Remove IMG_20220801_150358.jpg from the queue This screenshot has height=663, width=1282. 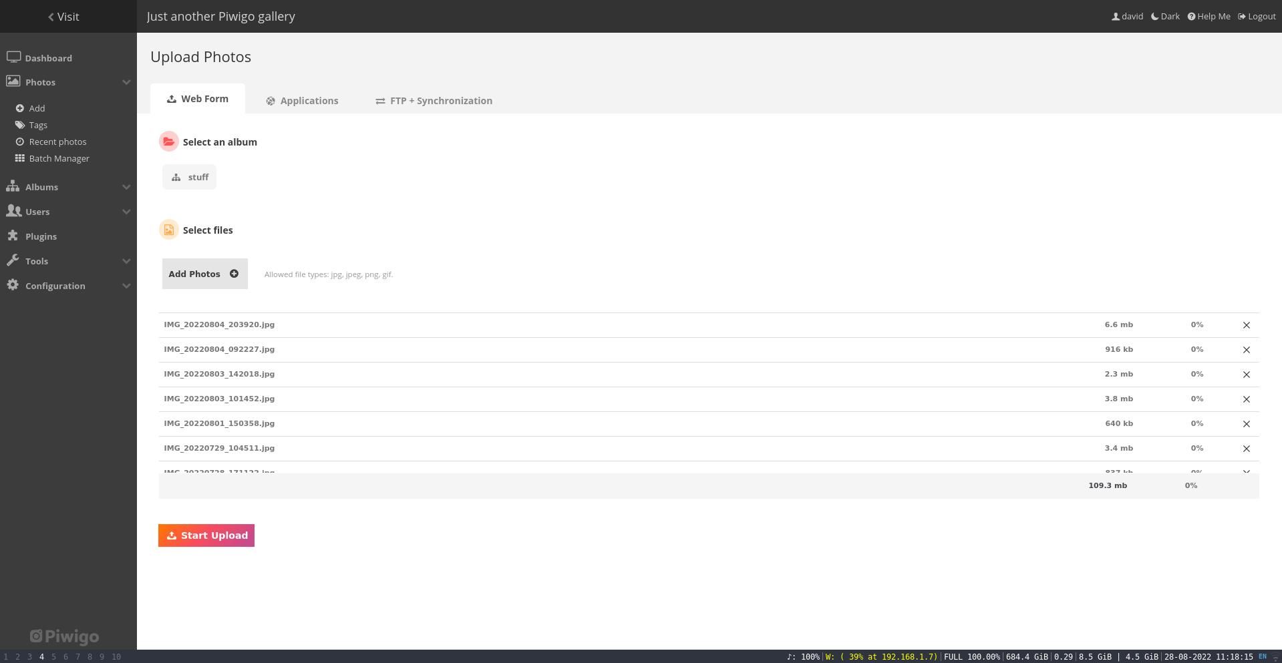click(x=1246, y=424)
